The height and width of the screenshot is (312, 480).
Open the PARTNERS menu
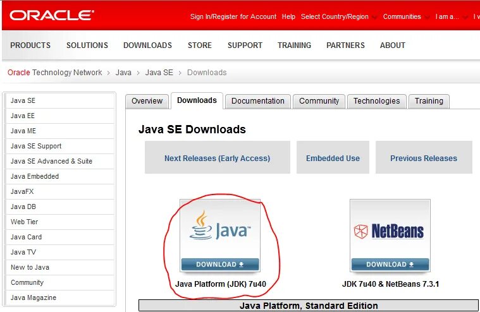[345, 45]
